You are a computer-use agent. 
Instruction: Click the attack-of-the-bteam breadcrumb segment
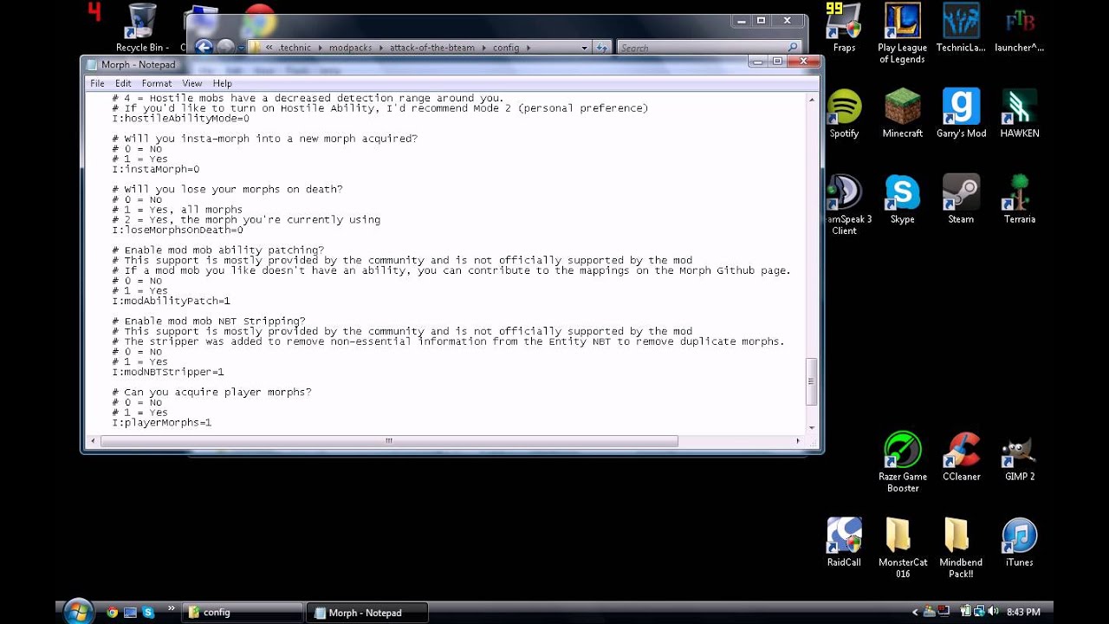pyautogui.click(x=432, y=48)
